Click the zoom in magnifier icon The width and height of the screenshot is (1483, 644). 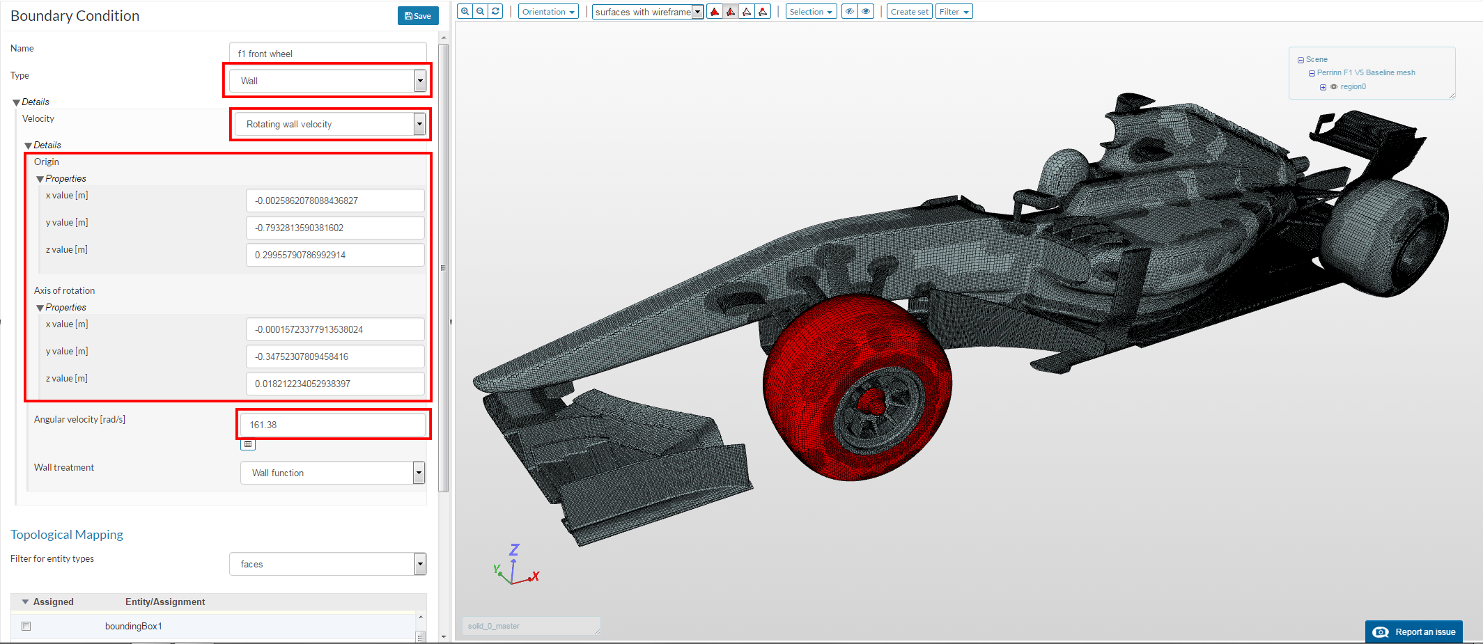[x=465, y=12]
